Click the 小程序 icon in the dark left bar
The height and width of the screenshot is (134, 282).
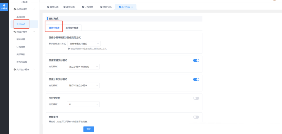click(4, 5)
